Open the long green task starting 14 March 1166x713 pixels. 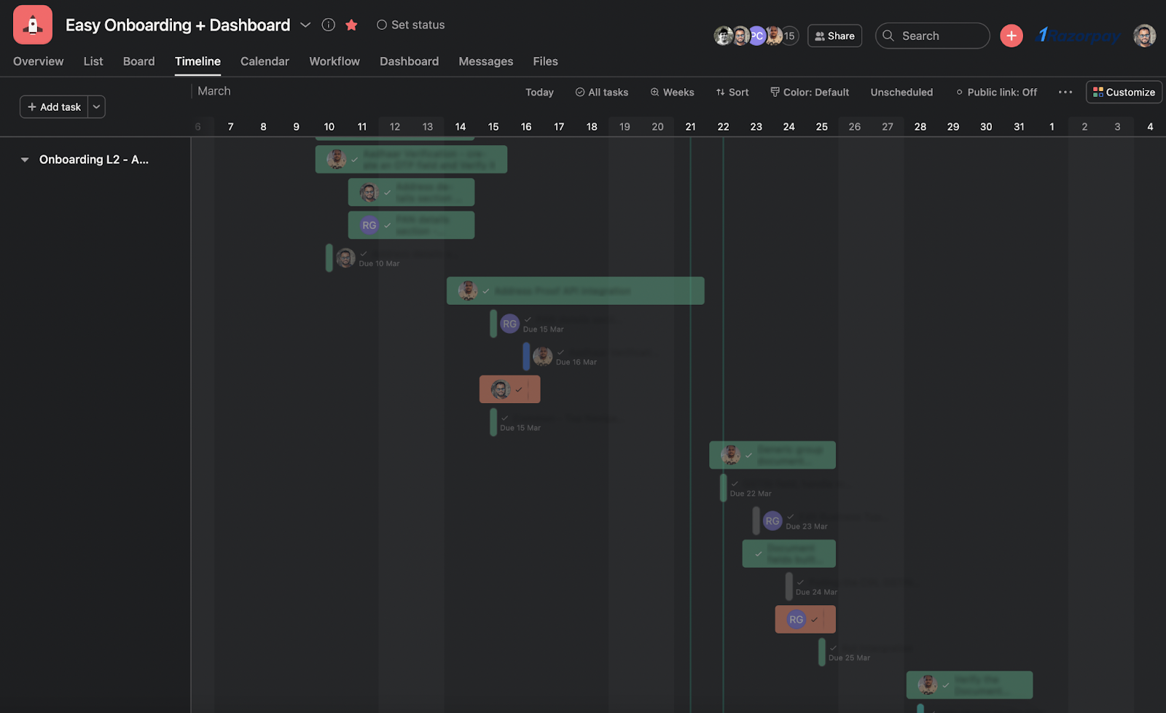coord(576,291)
